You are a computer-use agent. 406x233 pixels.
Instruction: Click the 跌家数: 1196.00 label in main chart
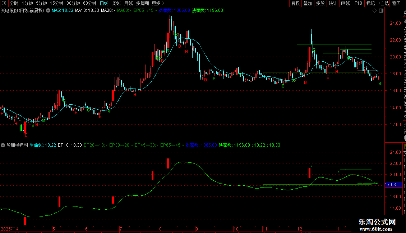pyautogui.click(x=207, y=11)
